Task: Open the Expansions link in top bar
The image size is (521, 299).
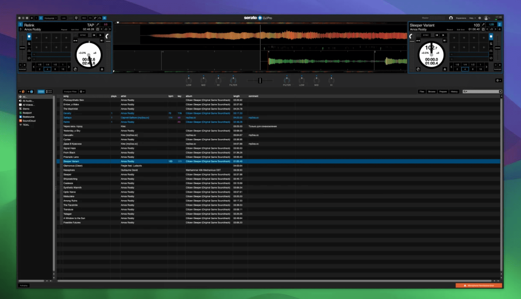Action: 461,18
